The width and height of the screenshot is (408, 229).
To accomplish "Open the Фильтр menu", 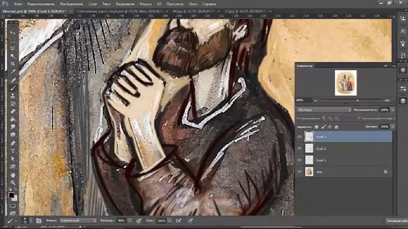I will [146, 4].
